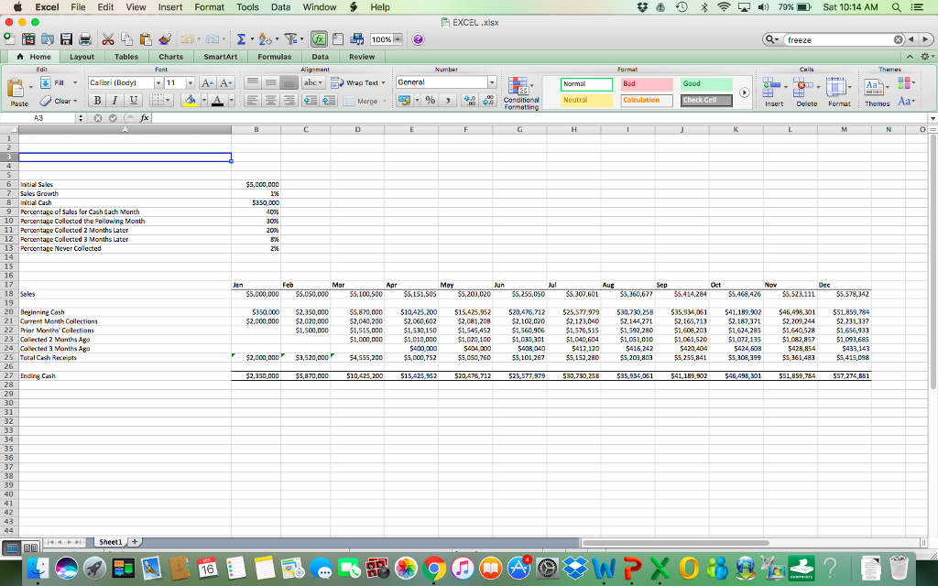Click the Save floppy disk icon
Screen dimensions: 938x586
pyautogui.click(x=65, y=39)
